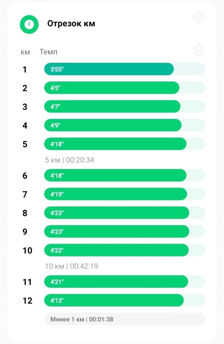Select the kilometer 5 pace bar
Viewport: 224px width, 344px height.
pos(124,144)
